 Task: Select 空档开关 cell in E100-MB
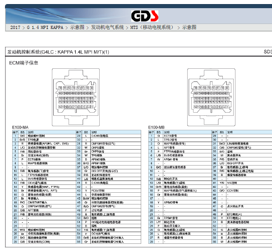(249, 159)
